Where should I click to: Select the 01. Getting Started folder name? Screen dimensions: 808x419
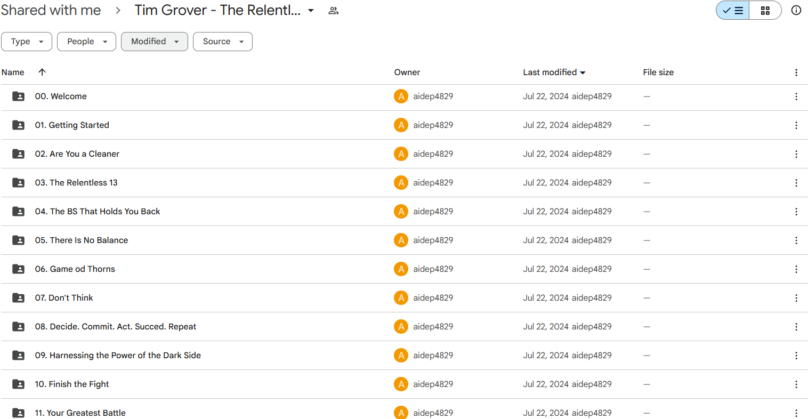72,125
